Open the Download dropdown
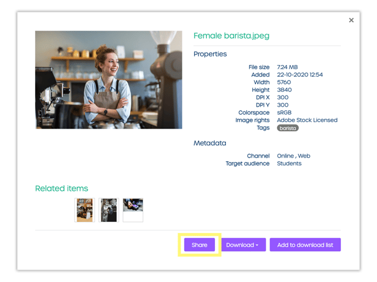 (243, 245)
